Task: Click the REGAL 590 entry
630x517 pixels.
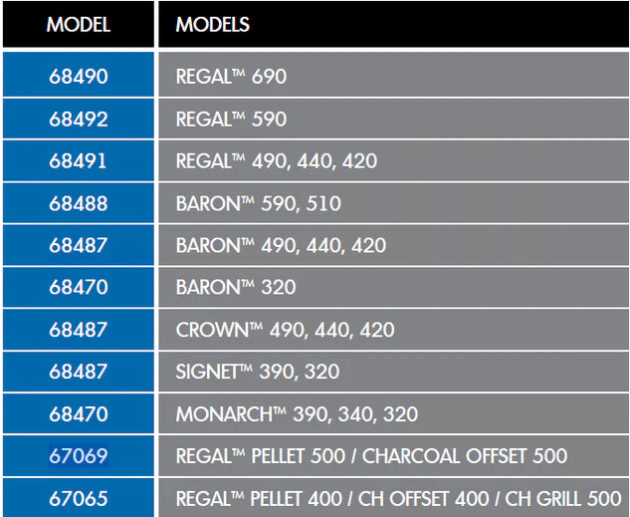Action: [231, 119]
